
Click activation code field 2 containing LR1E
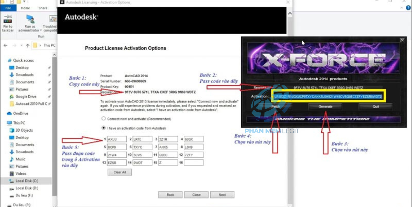click(142, 139)
